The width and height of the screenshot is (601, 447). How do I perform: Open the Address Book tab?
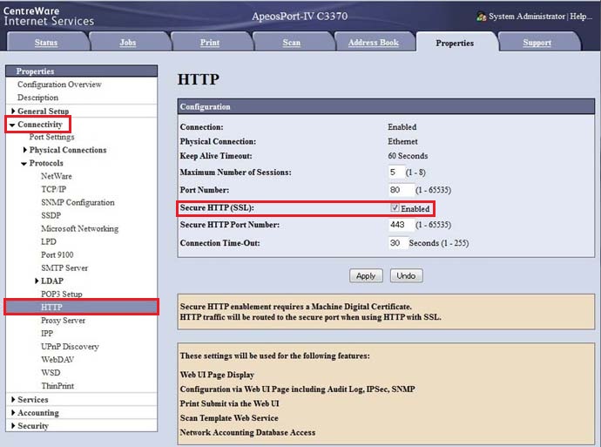pos(373,43)
